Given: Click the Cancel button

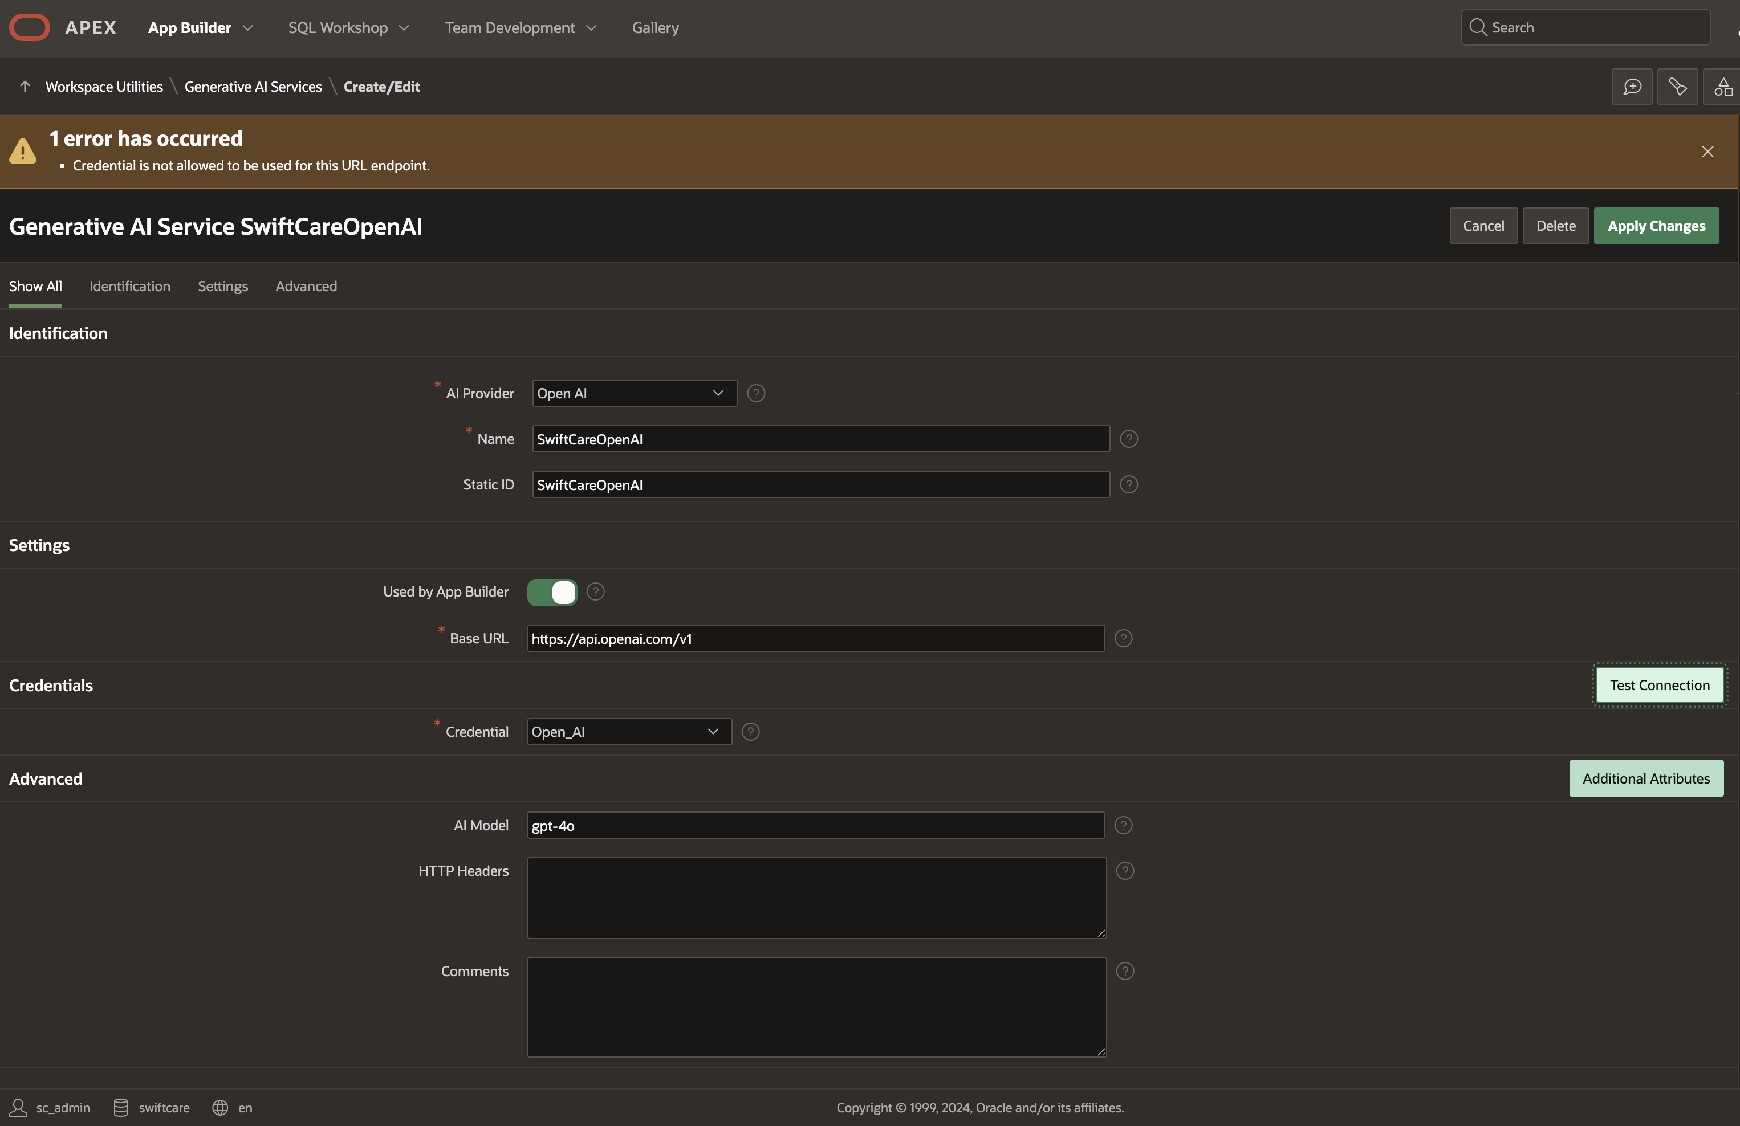Looking at the screenshot, I should pyautogui.click(x=1483, y=226).
